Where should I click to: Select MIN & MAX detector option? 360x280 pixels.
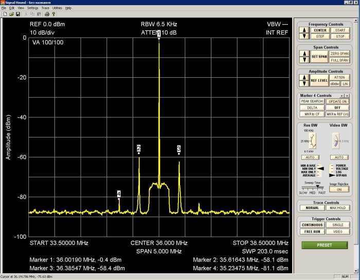coord(308,165)
